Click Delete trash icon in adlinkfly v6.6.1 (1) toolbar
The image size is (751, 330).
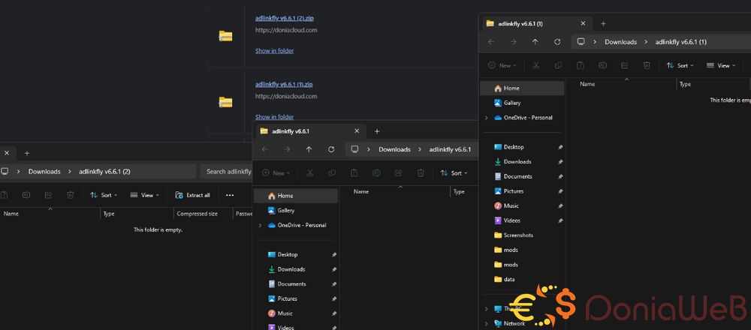[x=647, y=65]
